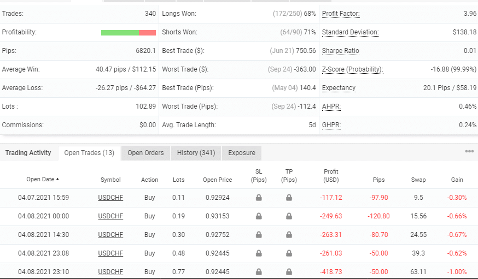Viewport: 478px width, 279px height.
Task: Open USDCHF link for 0.77 lots trade
Action: (110, 272)
